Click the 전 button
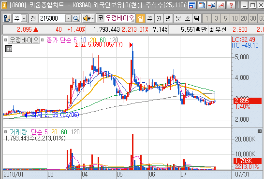 coord(33,18)
